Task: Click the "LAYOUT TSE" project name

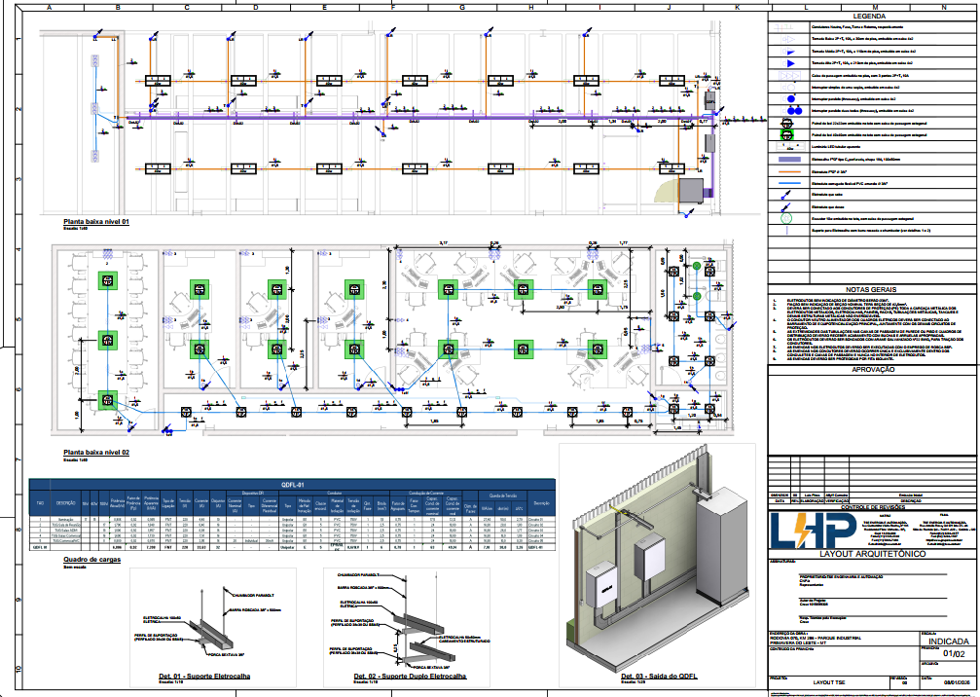Action: (x=829, y=682)
